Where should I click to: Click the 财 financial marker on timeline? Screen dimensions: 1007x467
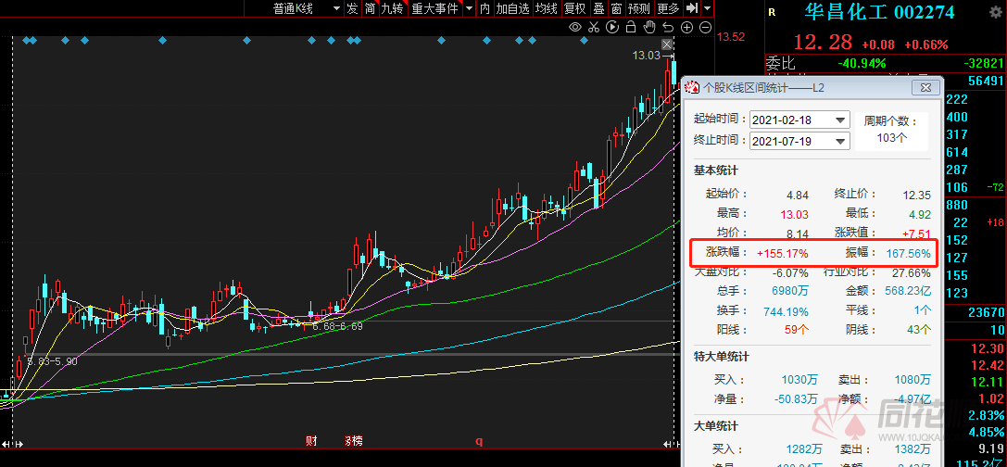311,441
